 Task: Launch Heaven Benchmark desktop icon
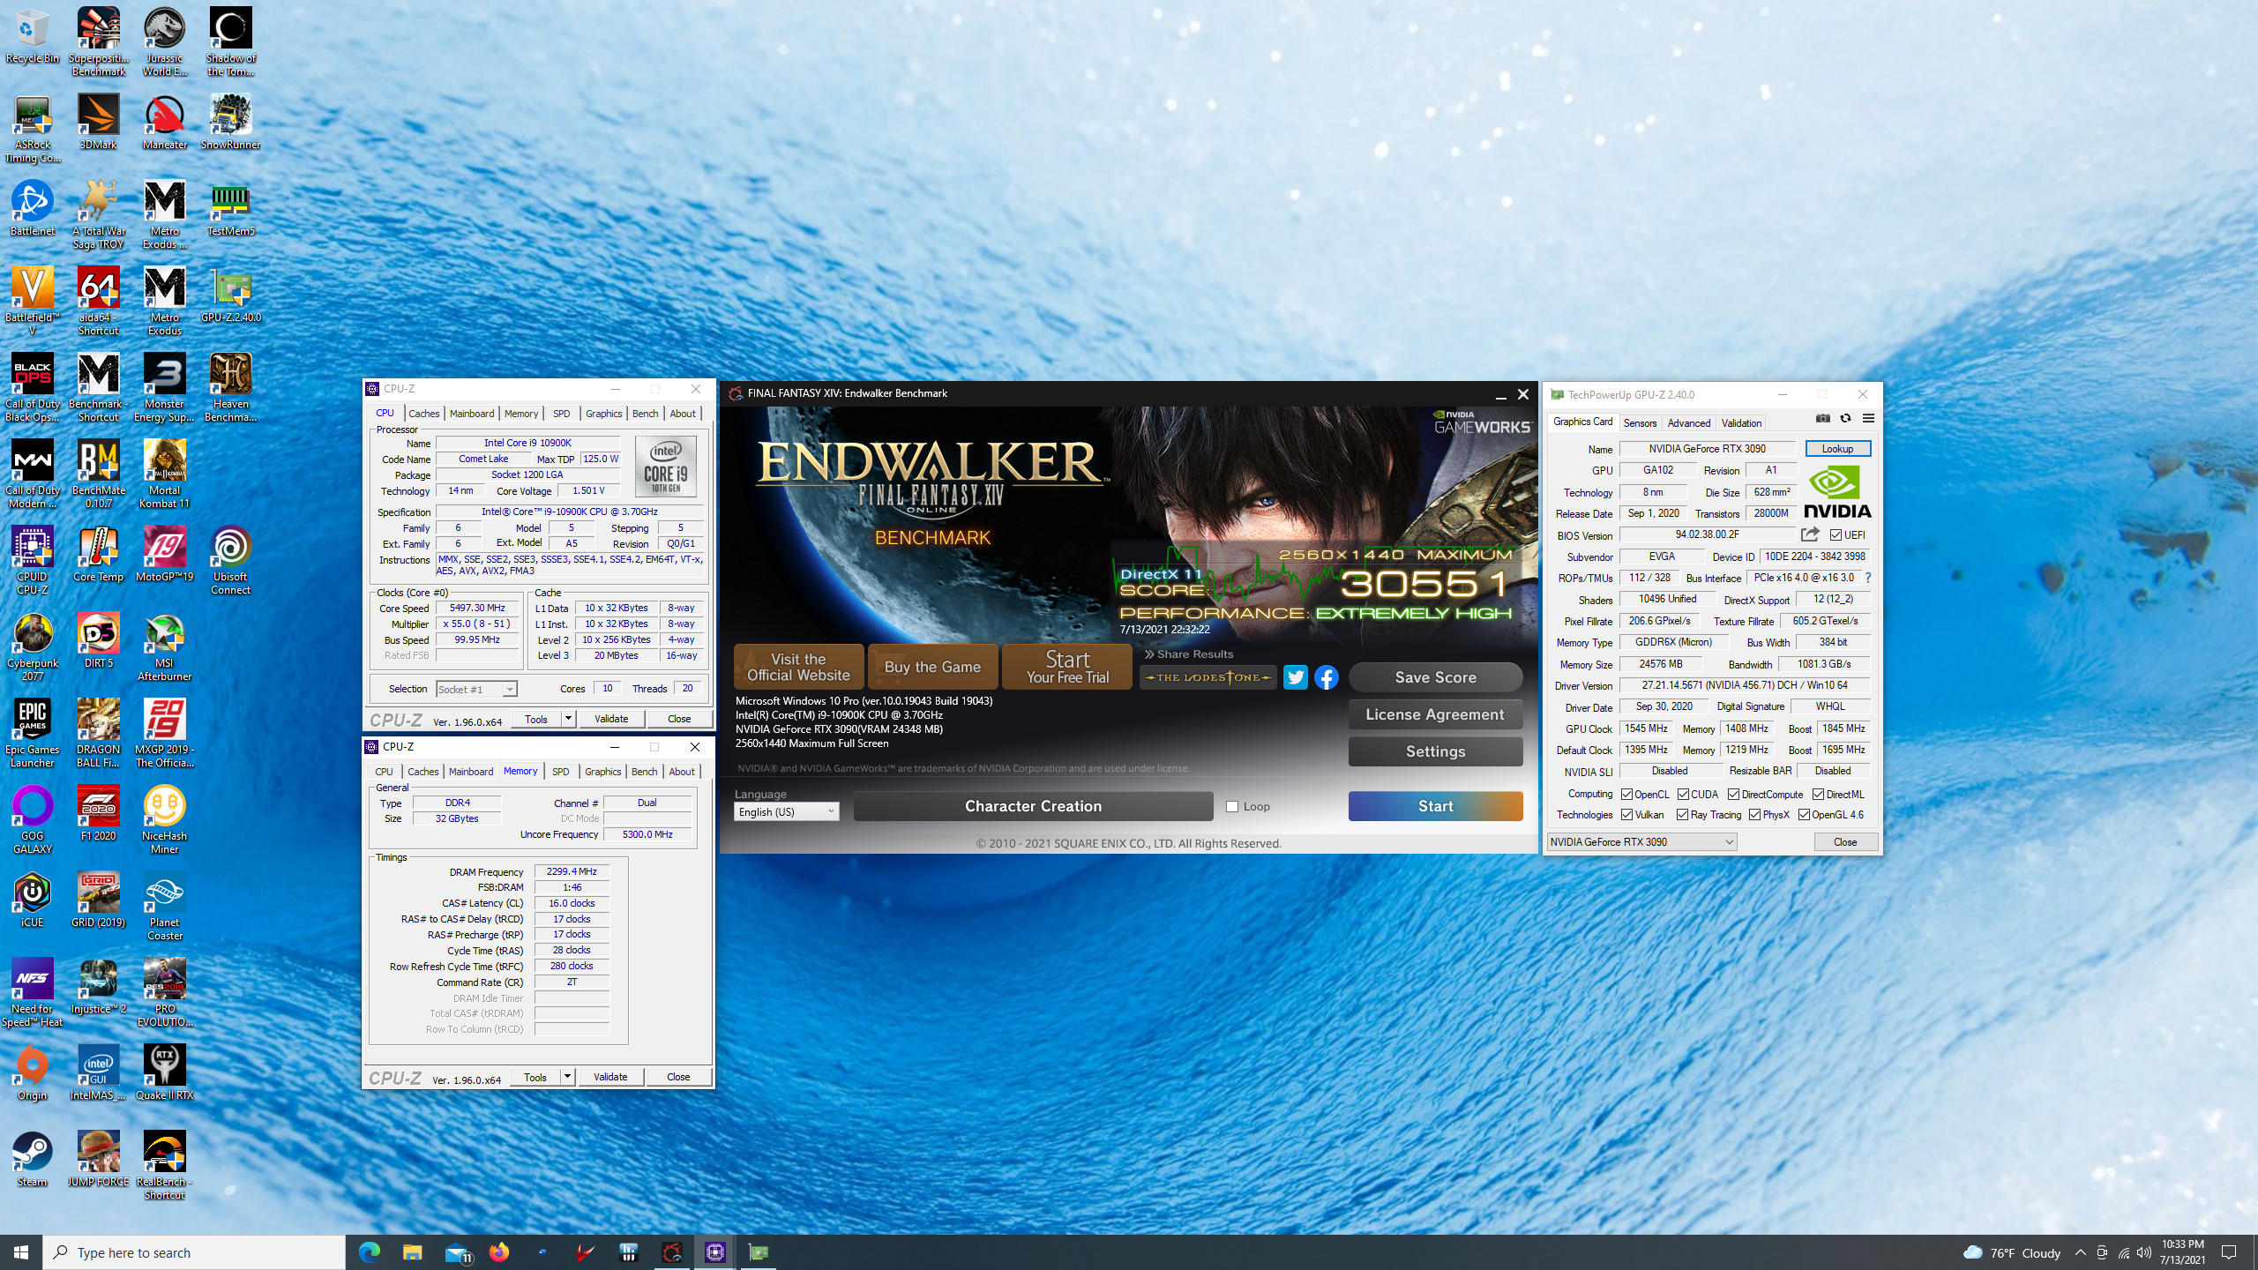[x=230, y=388]
